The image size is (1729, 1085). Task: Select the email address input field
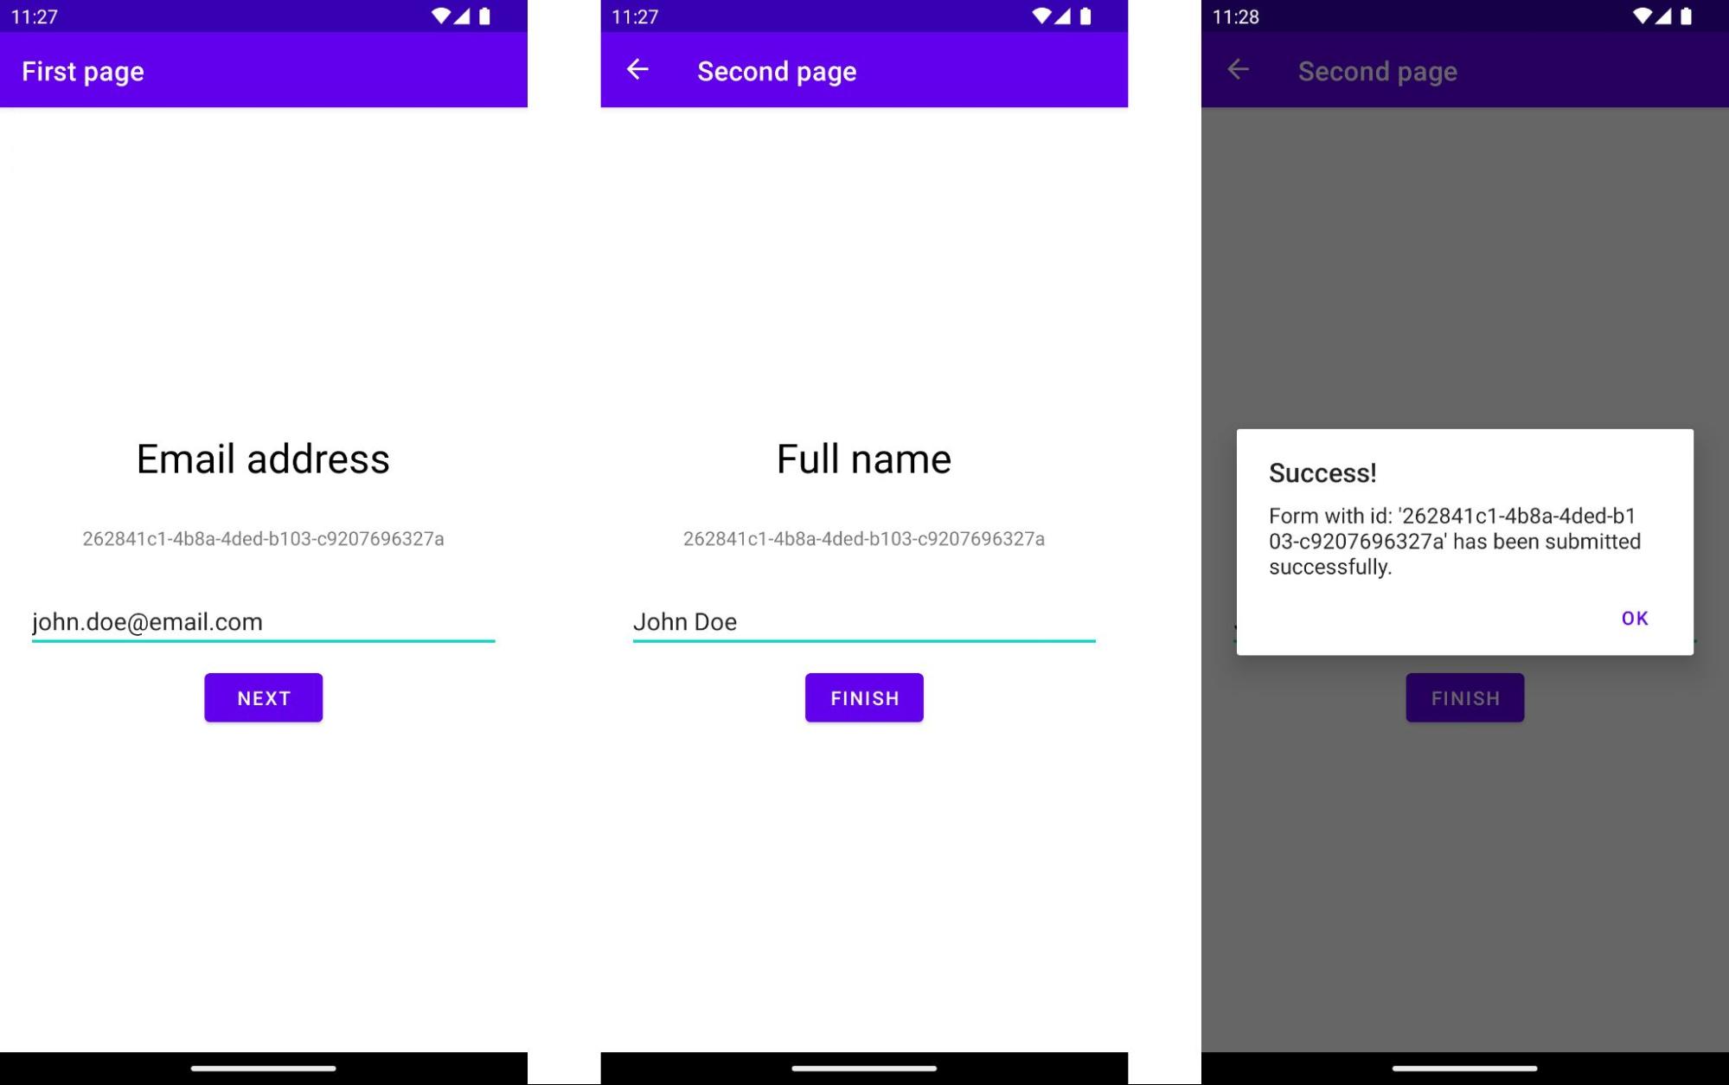click(262, 621)
